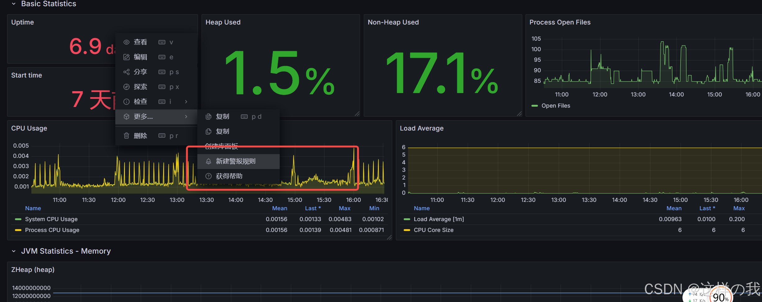Click the bell icon for 新建警报规则
Image resolution: width=762 pixels, height=302 pixels.
[x=209, y=161]
